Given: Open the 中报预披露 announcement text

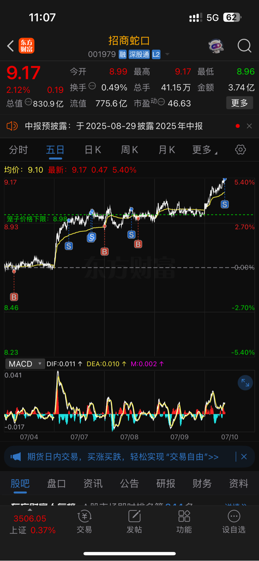Looking at the screenshot, I should 114,126.
